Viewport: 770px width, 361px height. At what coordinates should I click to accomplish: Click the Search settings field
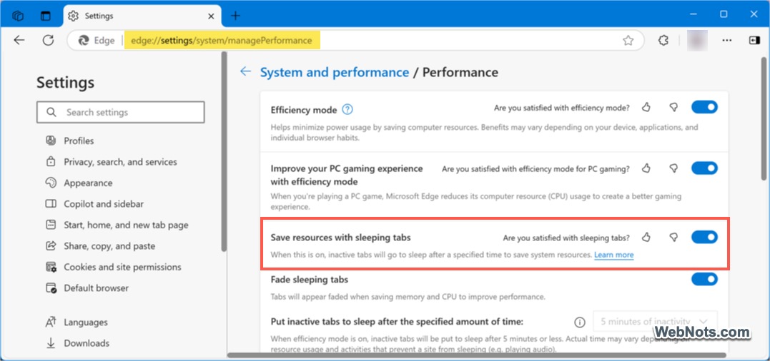120,112
